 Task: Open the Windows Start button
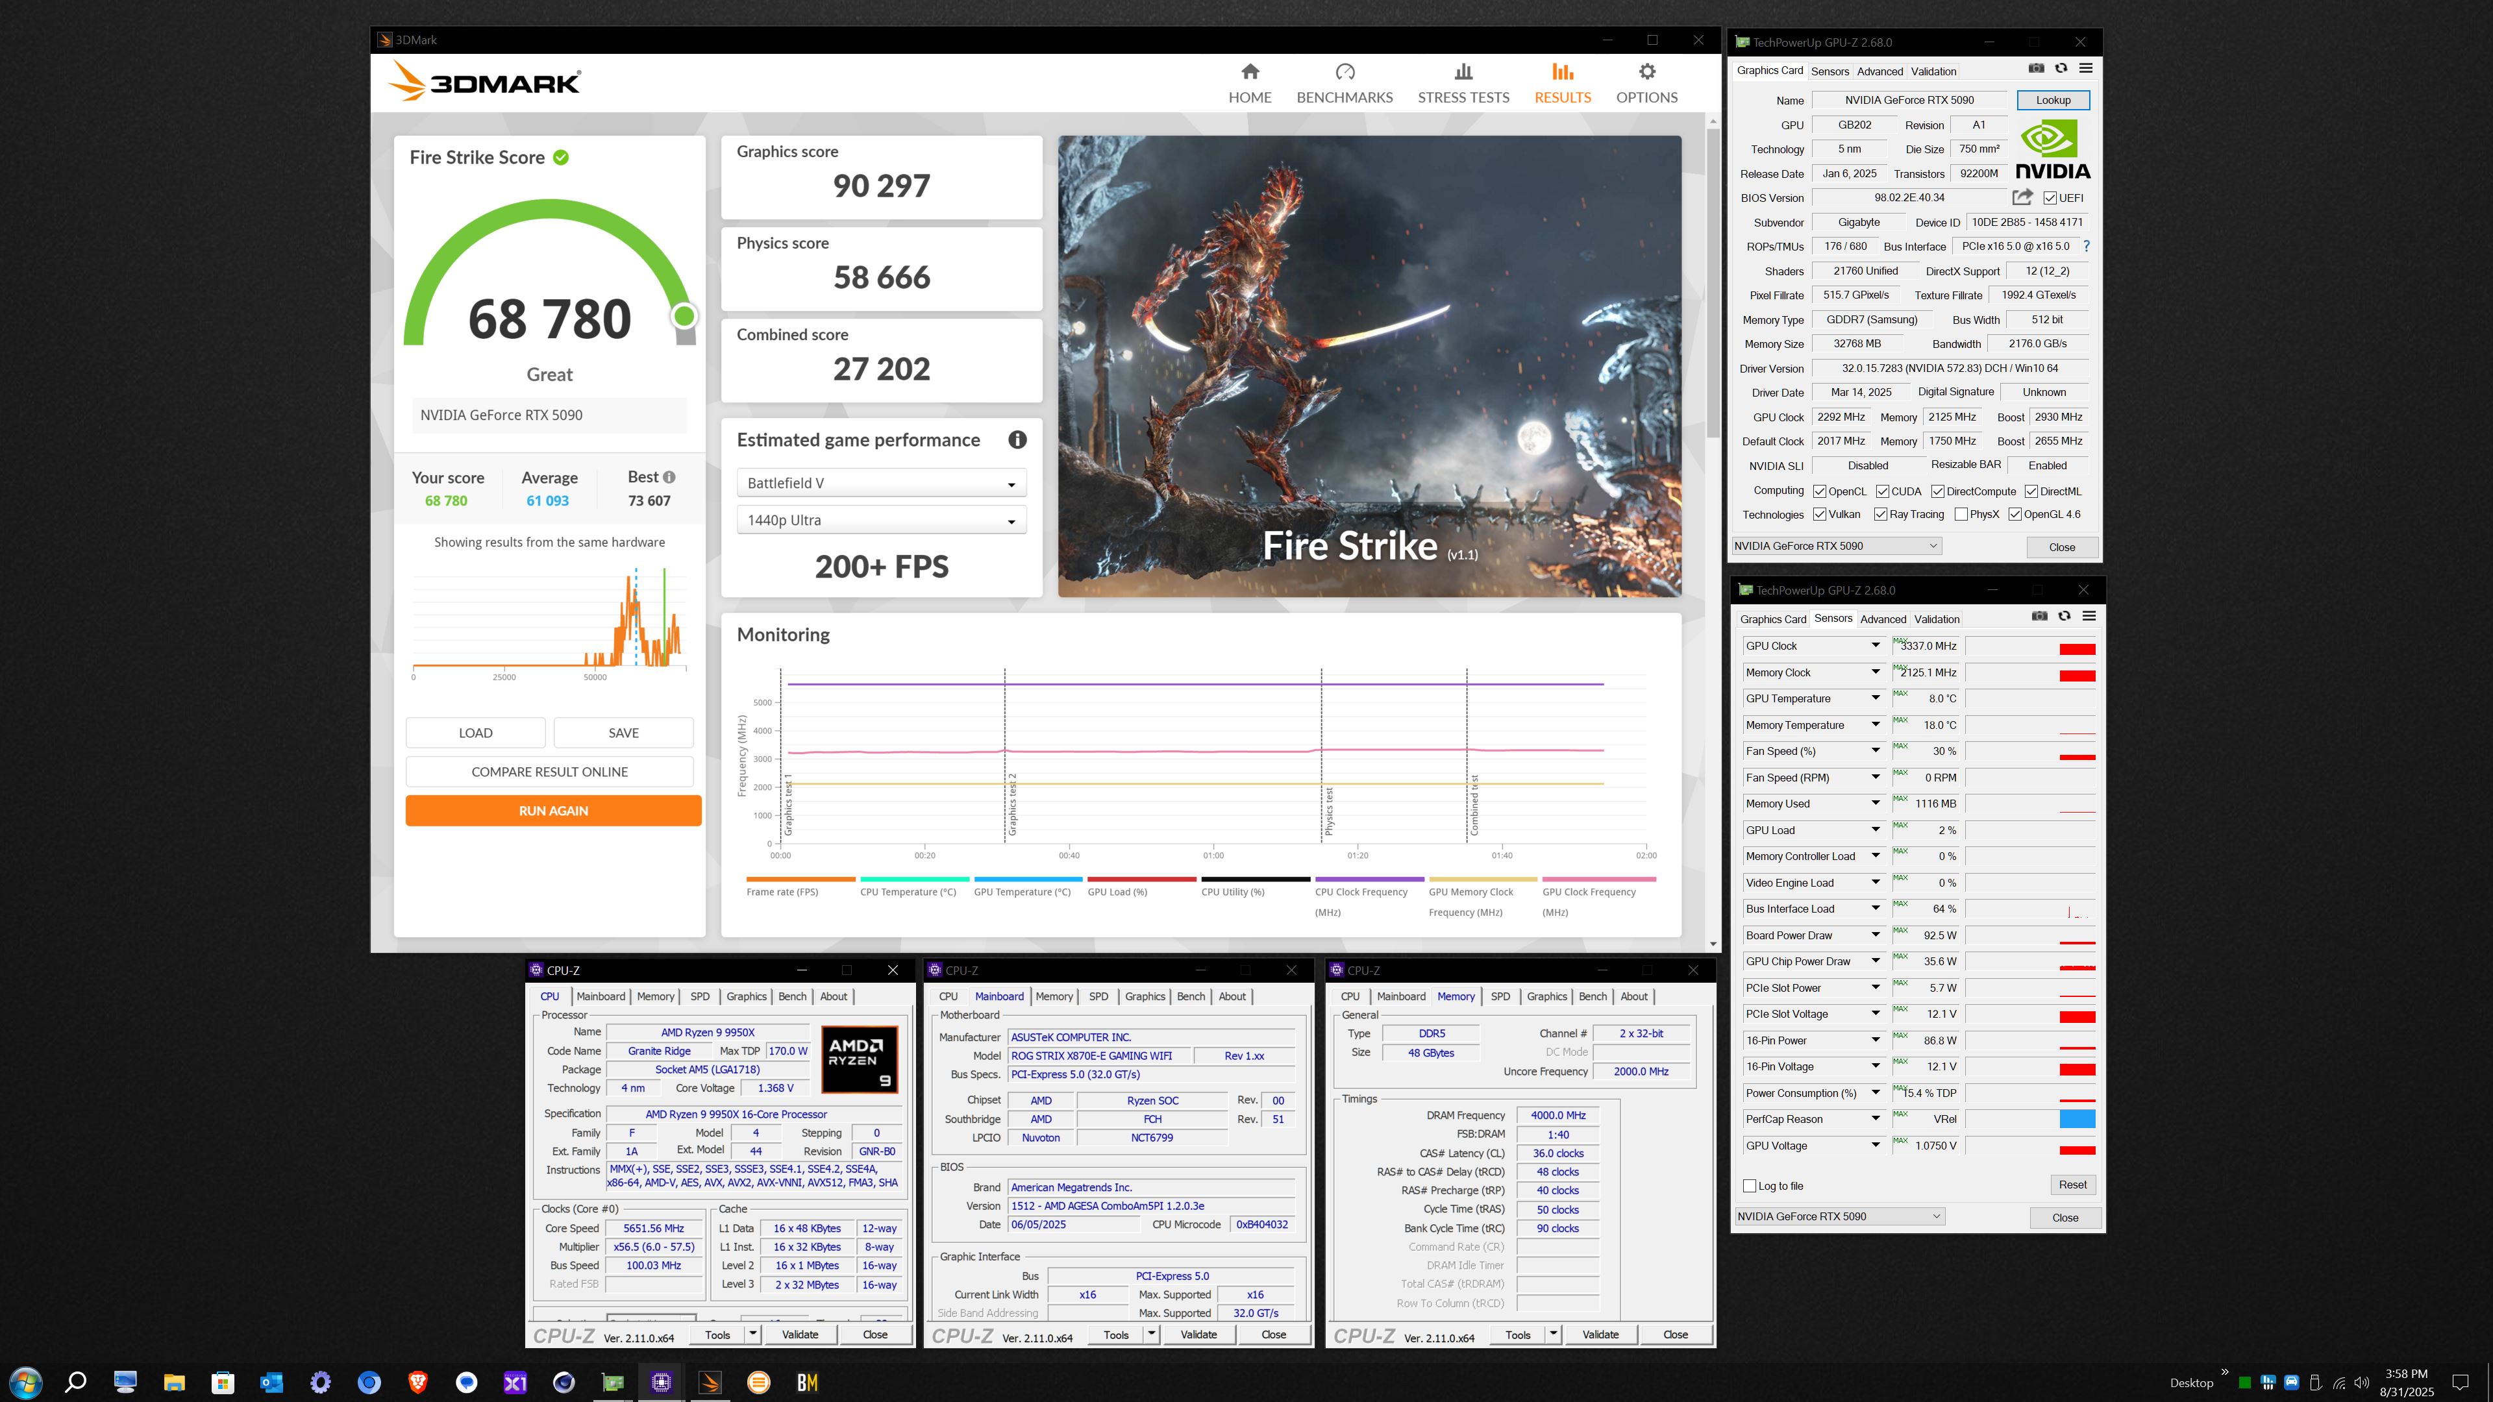25,1382
